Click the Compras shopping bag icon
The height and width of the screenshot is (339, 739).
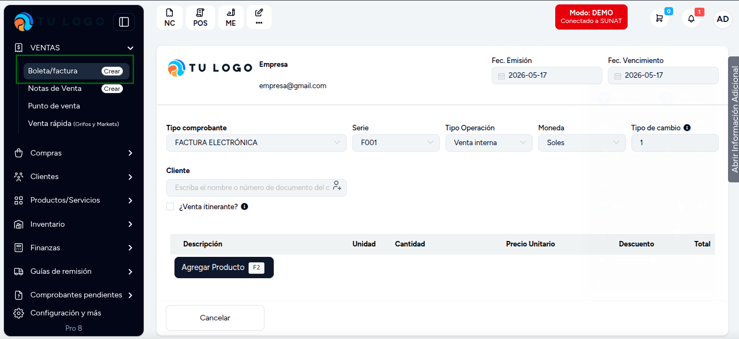(19, 153)
